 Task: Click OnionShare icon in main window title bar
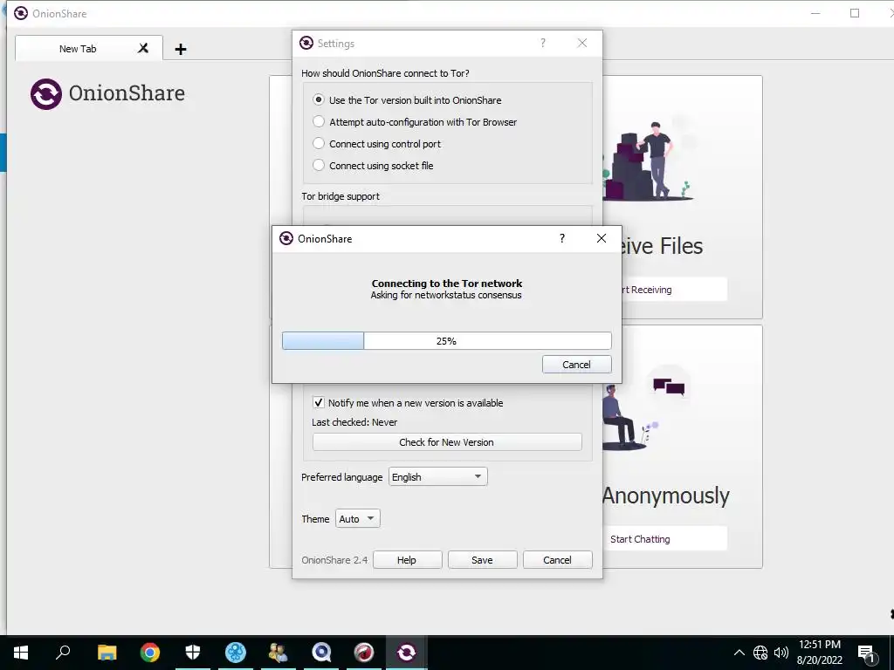point(21,13)
